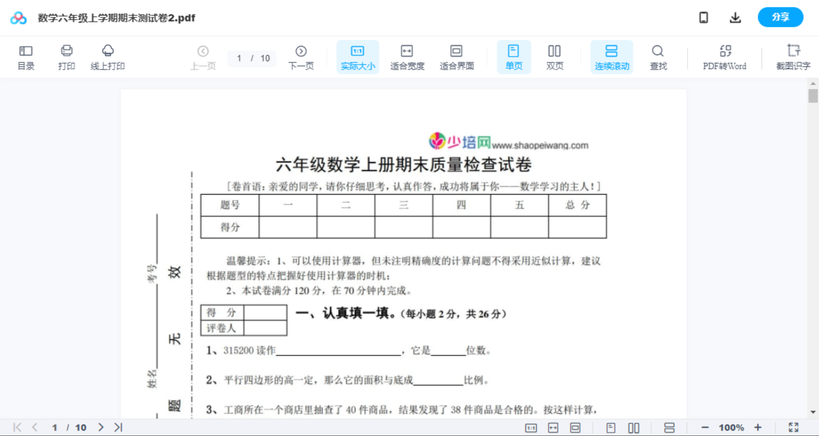The image size is (819, 436).
Task: Open the 截图识字 screenshot OCR tool
Action: 793,57
